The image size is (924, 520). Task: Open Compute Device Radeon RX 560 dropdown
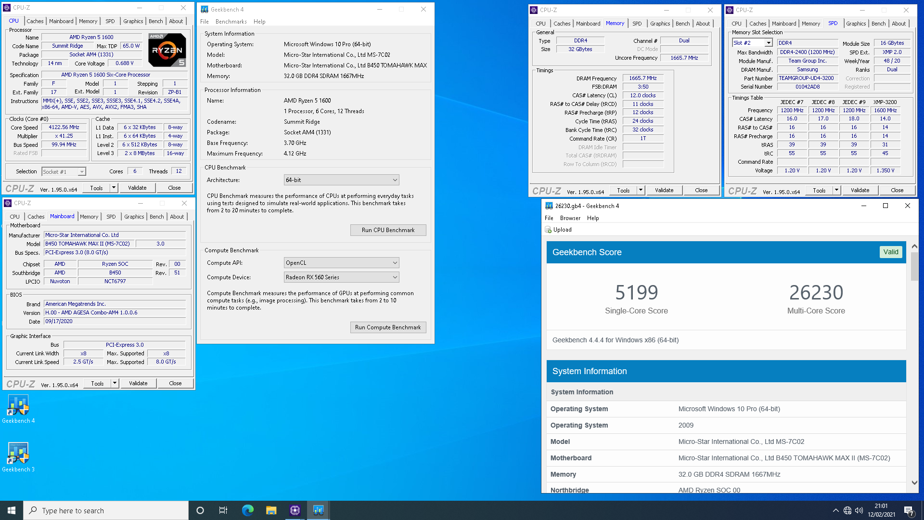coord(342,277)
